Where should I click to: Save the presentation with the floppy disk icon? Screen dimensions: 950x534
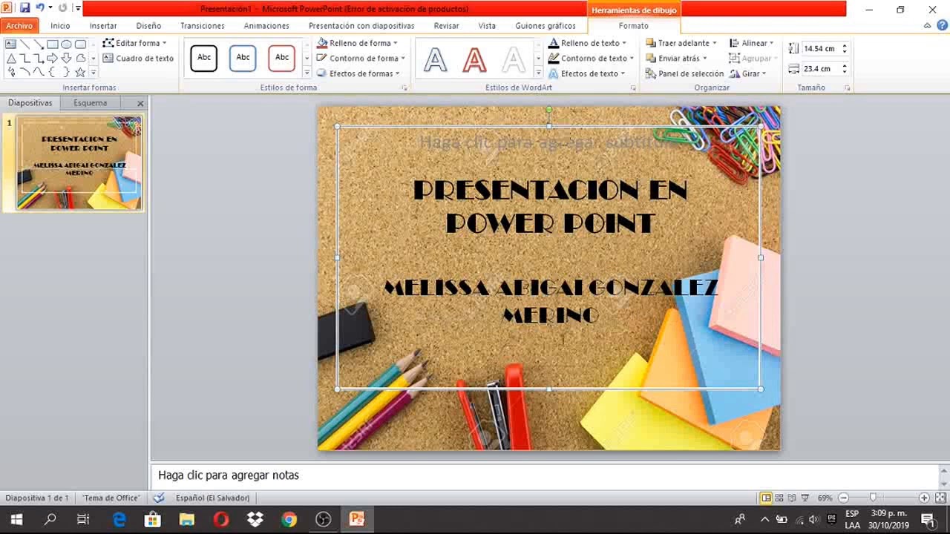tap(24, 8)
